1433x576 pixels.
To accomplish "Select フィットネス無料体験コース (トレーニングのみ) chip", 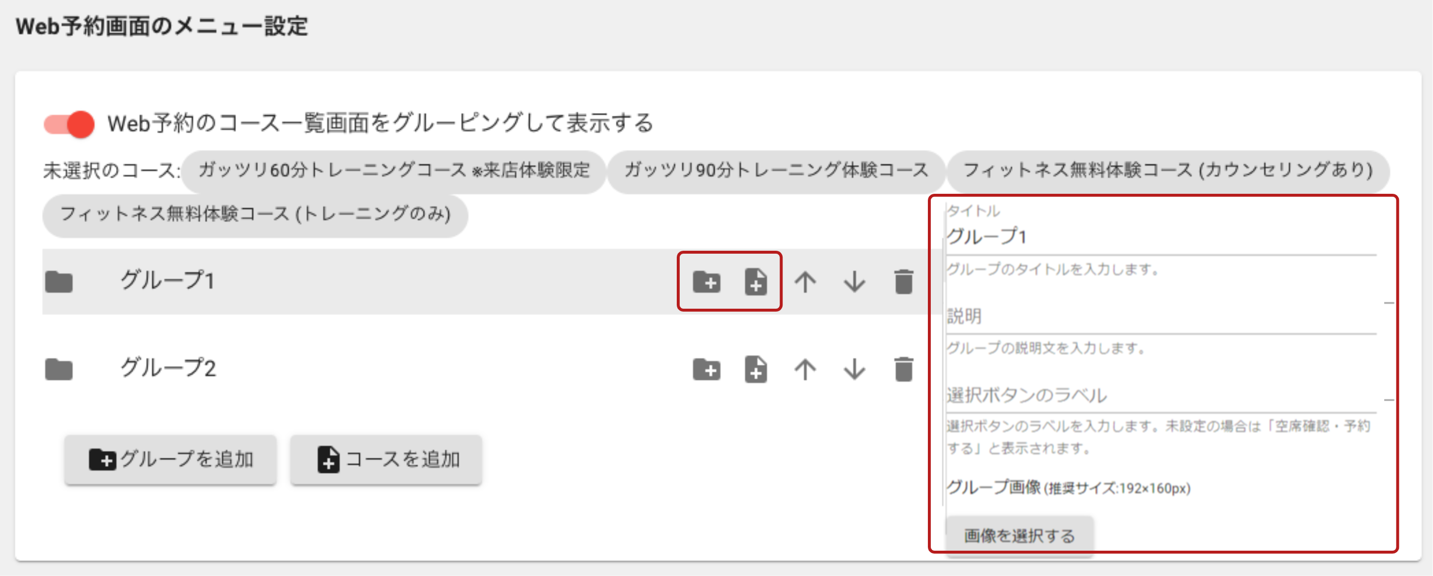I will coord(255,215).
